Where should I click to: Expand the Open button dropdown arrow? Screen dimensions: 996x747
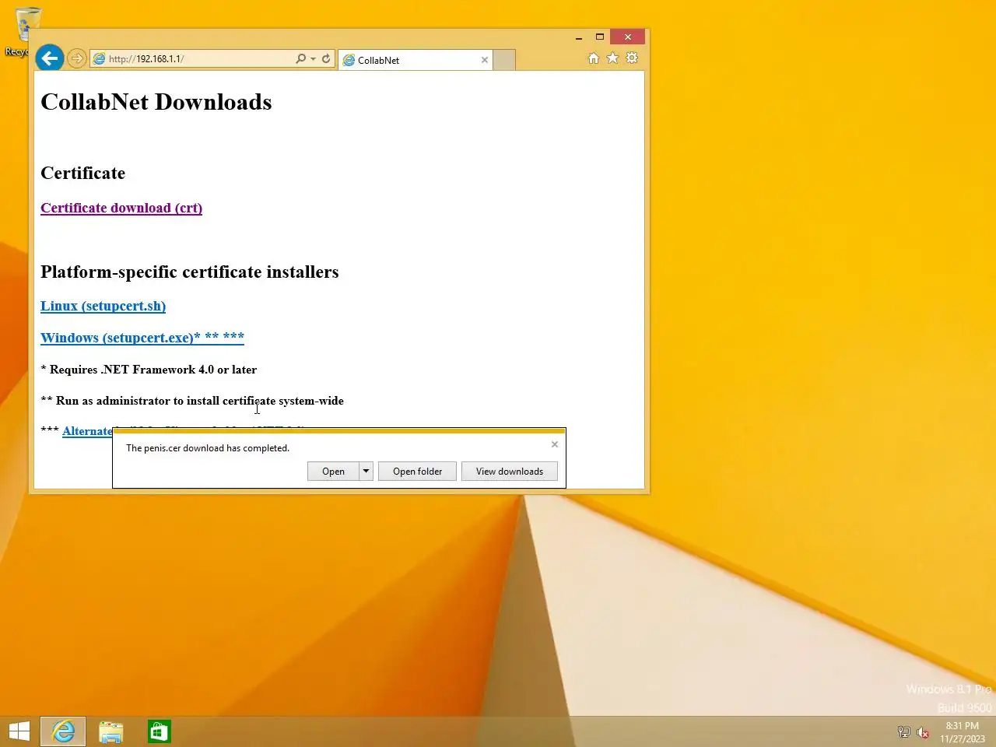(366, 472)
